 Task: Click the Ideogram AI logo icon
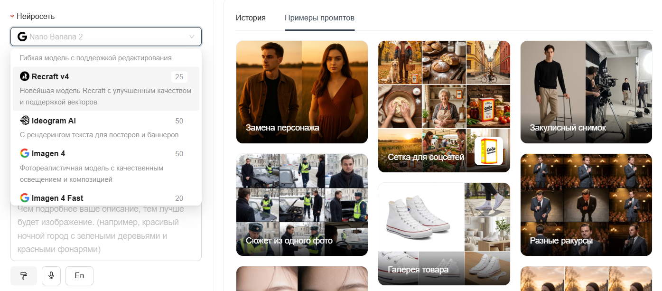(24, 121)
